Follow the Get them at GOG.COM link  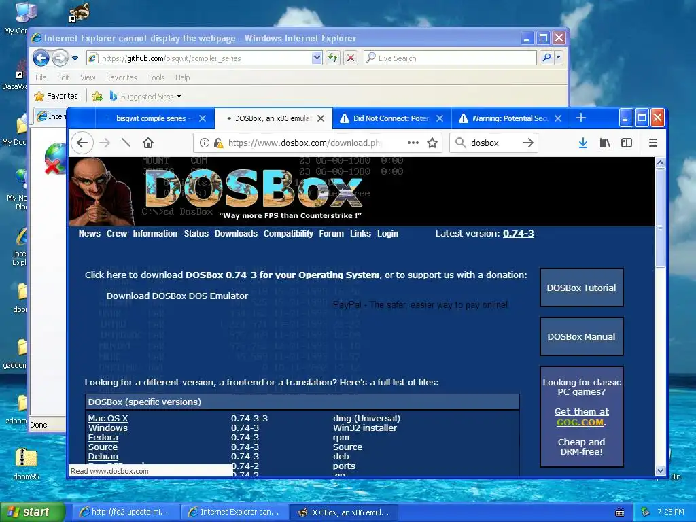581,417
